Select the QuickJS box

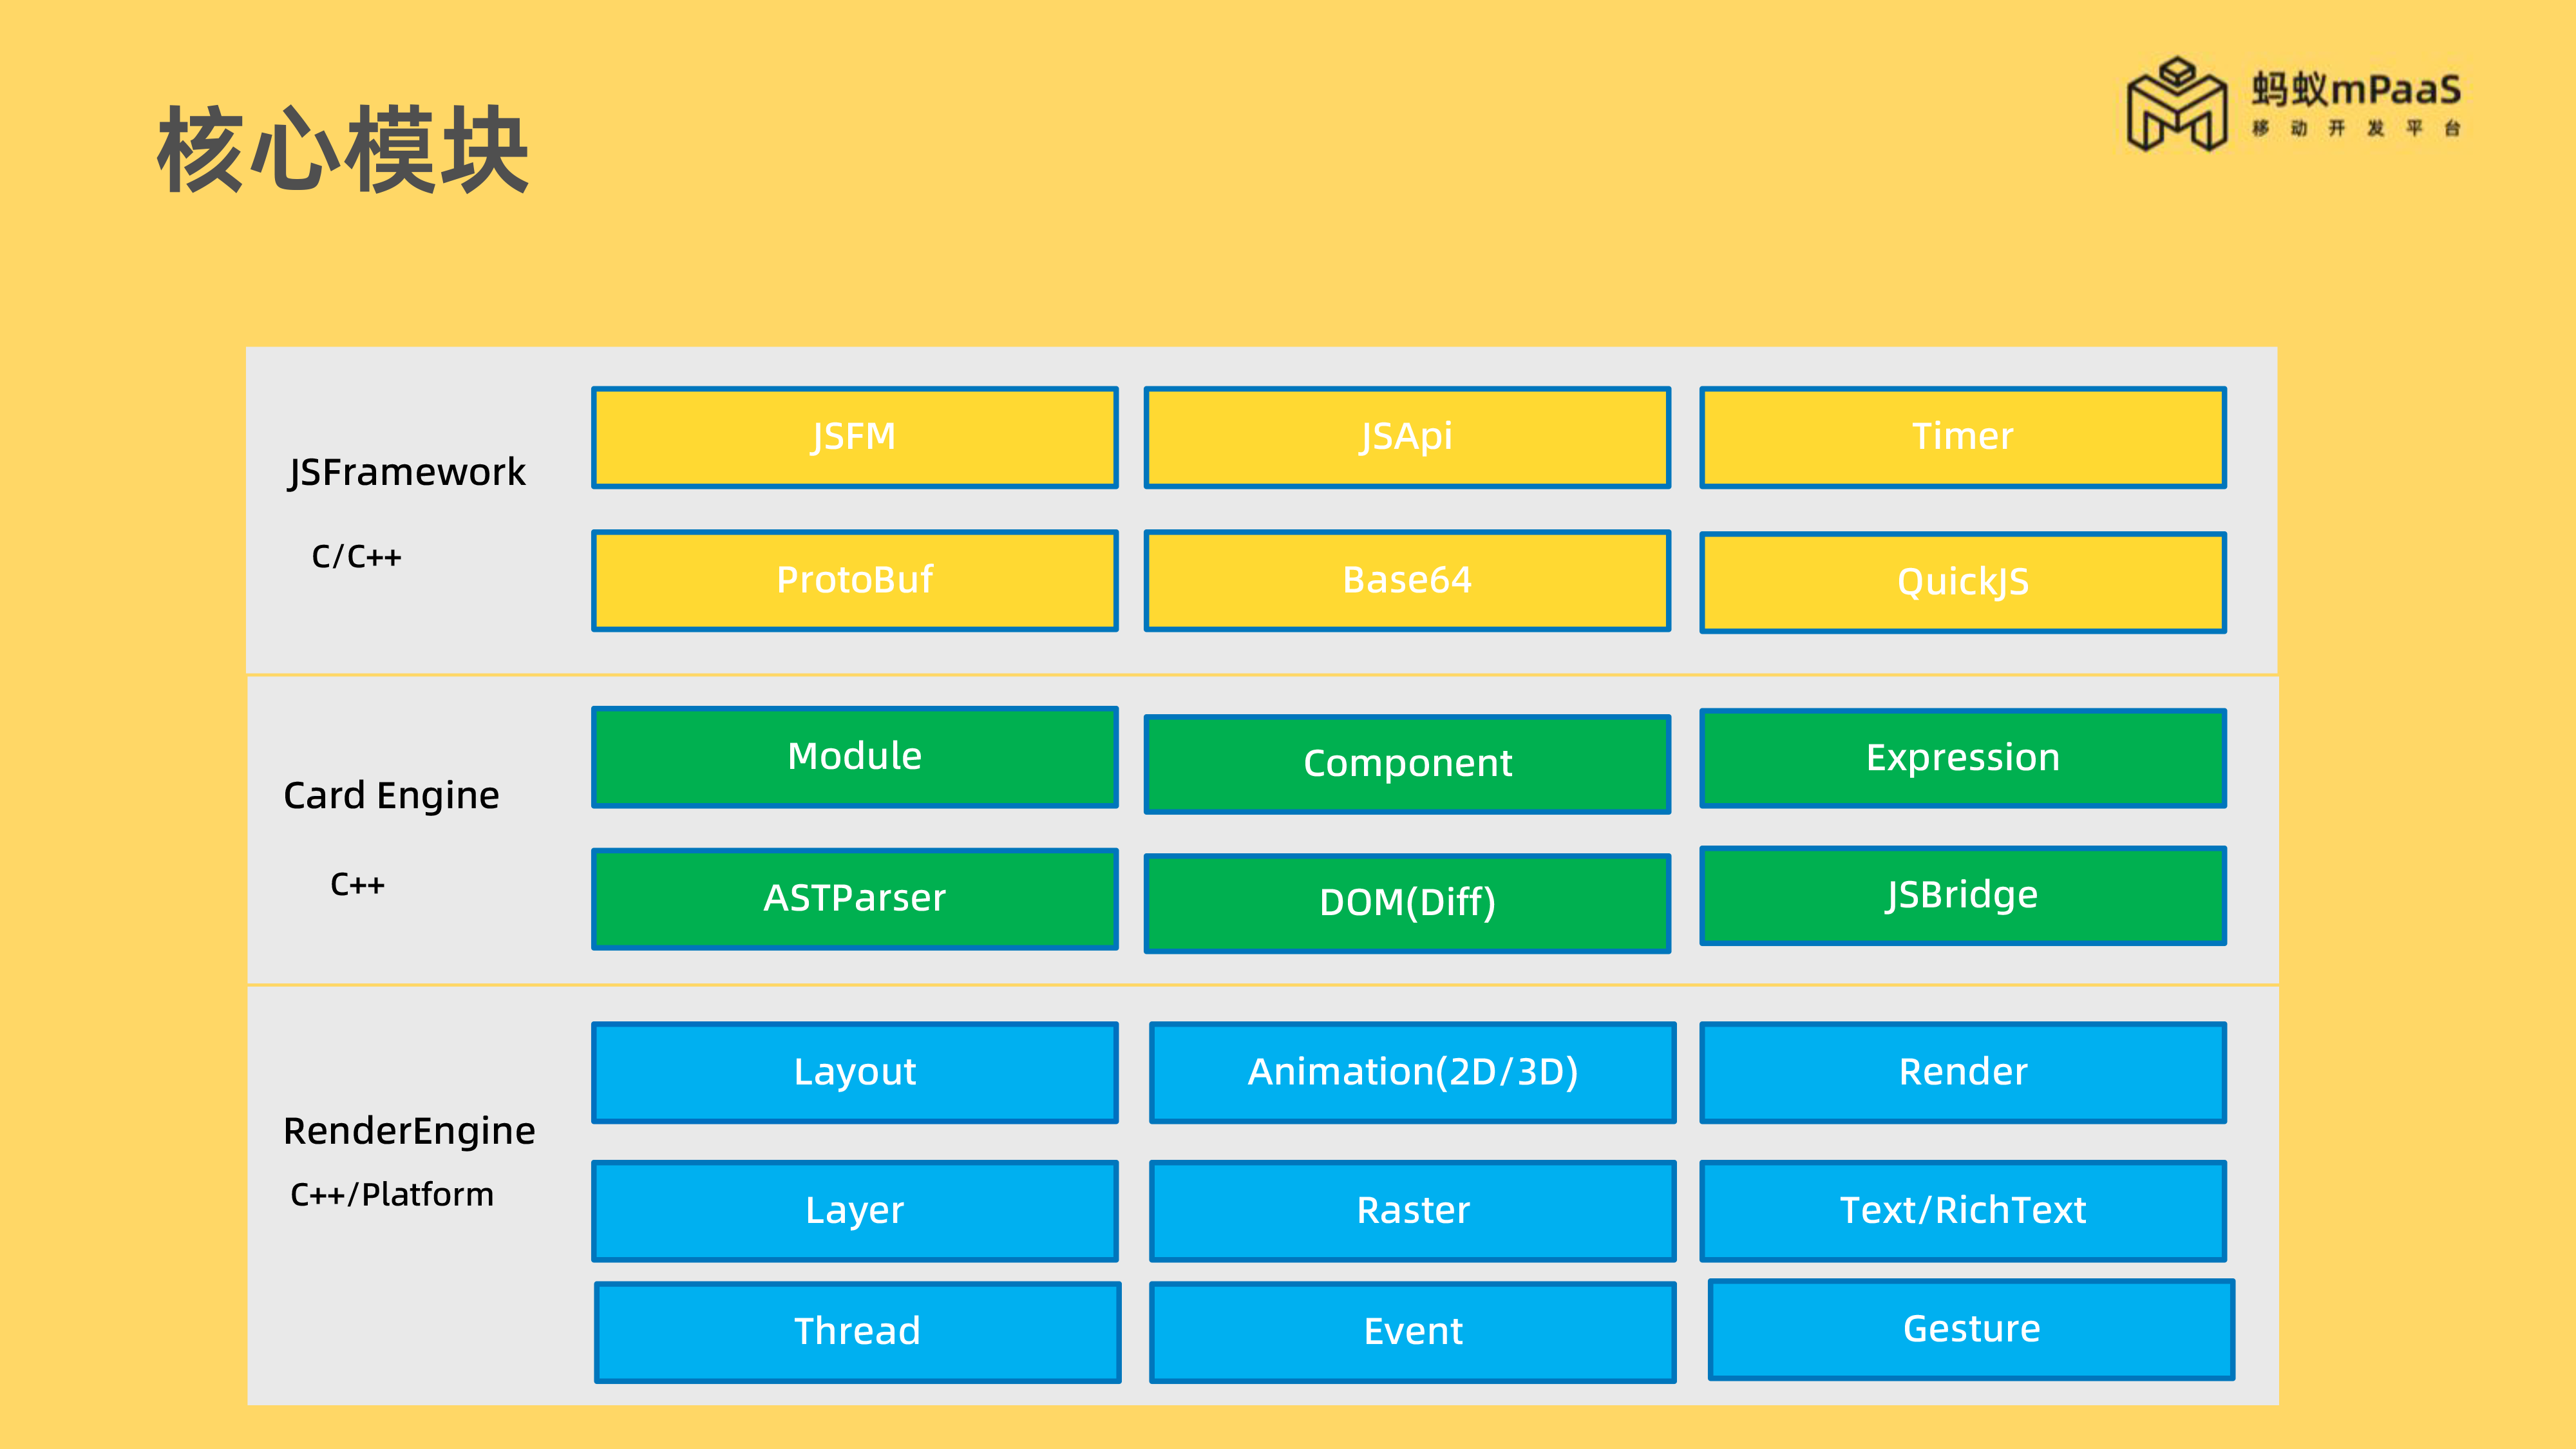point(1962,582)
